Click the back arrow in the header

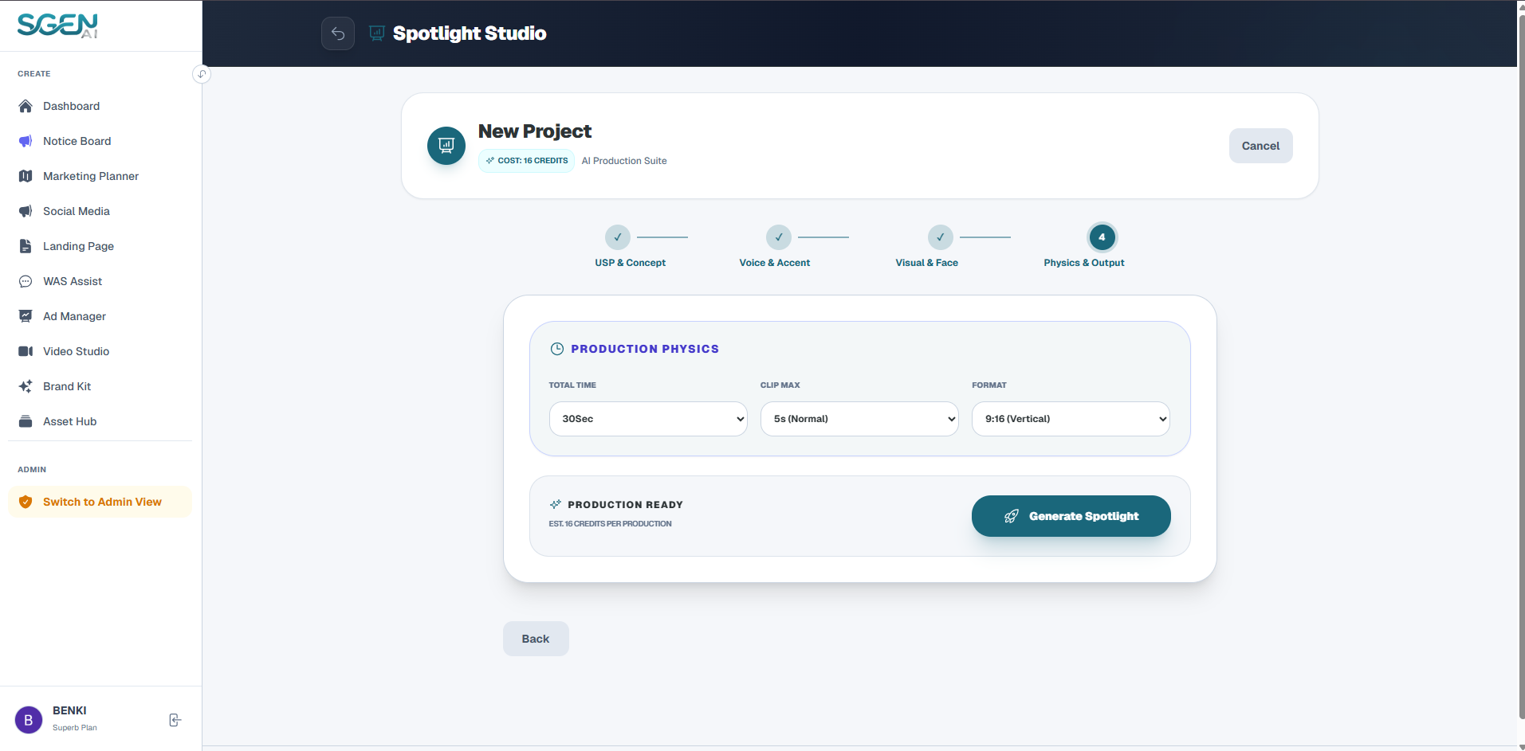(x=338, y=33)
